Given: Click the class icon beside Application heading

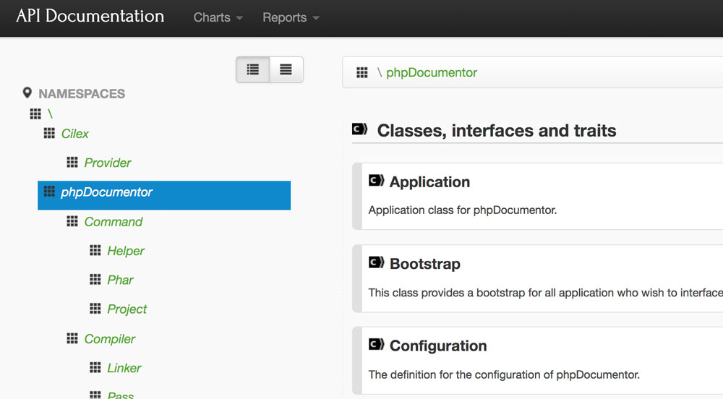Looking at the screenshot, I should [376, 181].
